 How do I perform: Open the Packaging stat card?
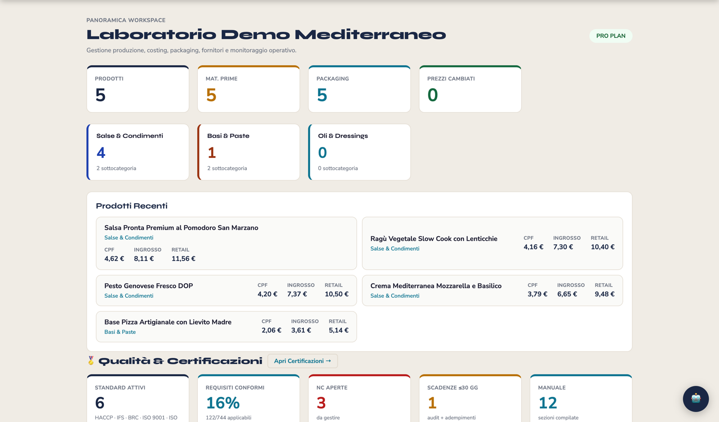[x=359, y=89]
